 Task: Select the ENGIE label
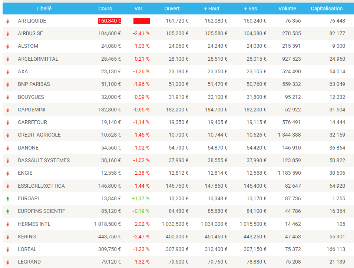coord(25,173)
